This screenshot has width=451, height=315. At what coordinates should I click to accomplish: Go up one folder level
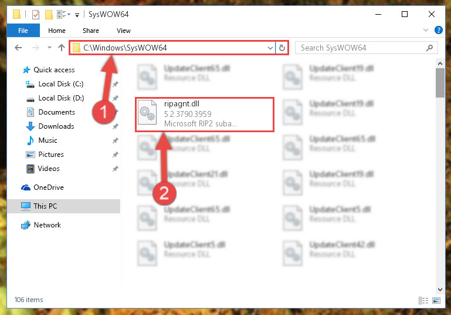pyautogui.click(x=61, y=48)
